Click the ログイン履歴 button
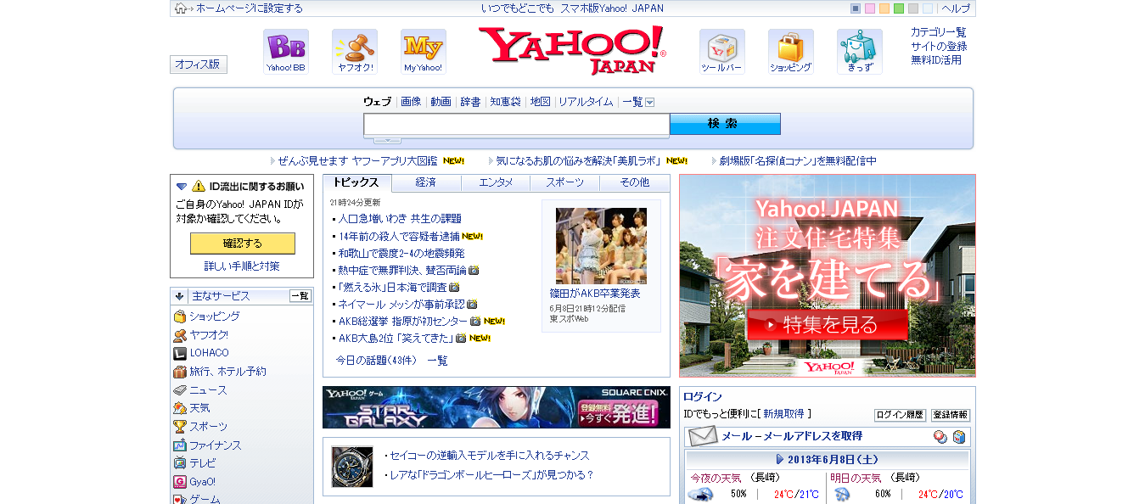The height and width of the screenshot is (504, 1145). [900, 415]
